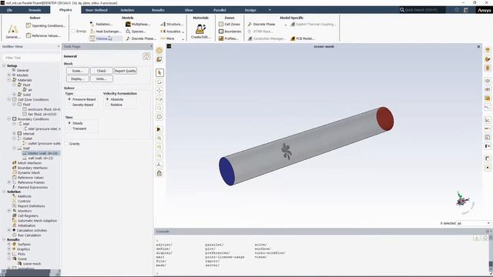The width and height of the screenshot is (493, 277).
Task: Click the zoom to fit magnifier icon
Action: coord(159,108)
